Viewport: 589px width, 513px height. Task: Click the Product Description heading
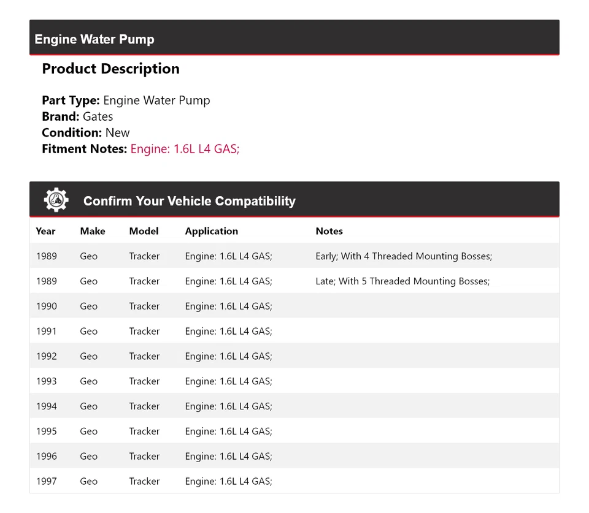click(x=110, y=69)
